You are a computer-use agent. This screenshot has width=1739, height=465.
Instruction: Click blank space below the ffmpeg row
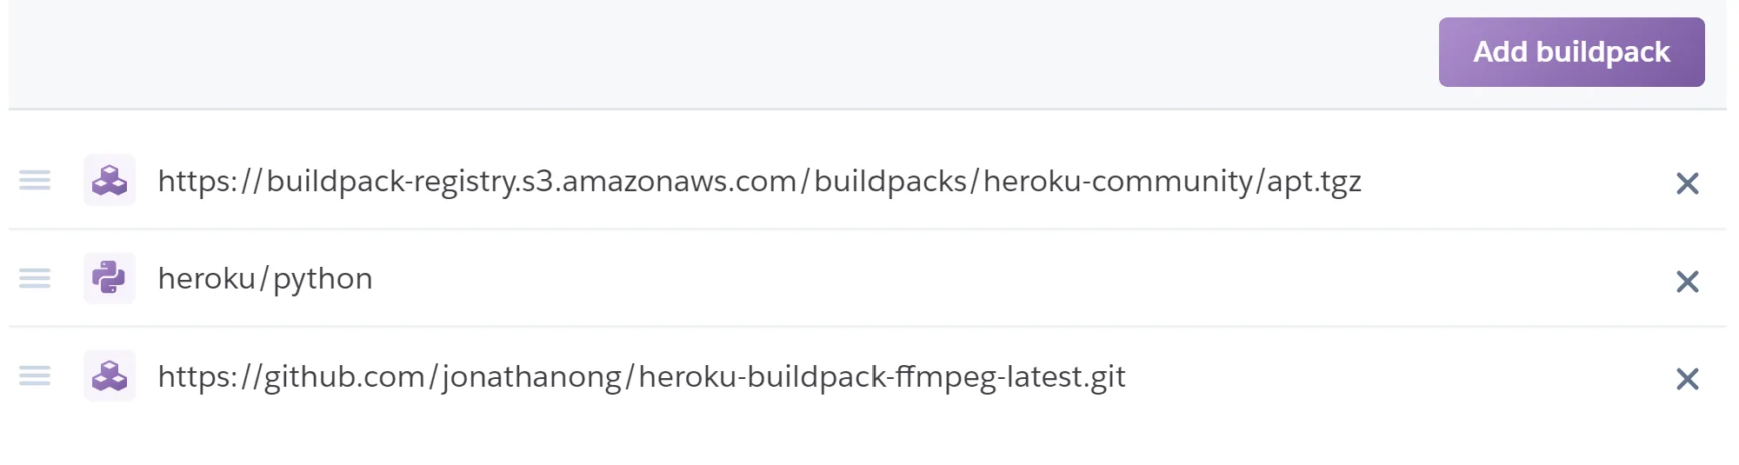pos(868,439)
